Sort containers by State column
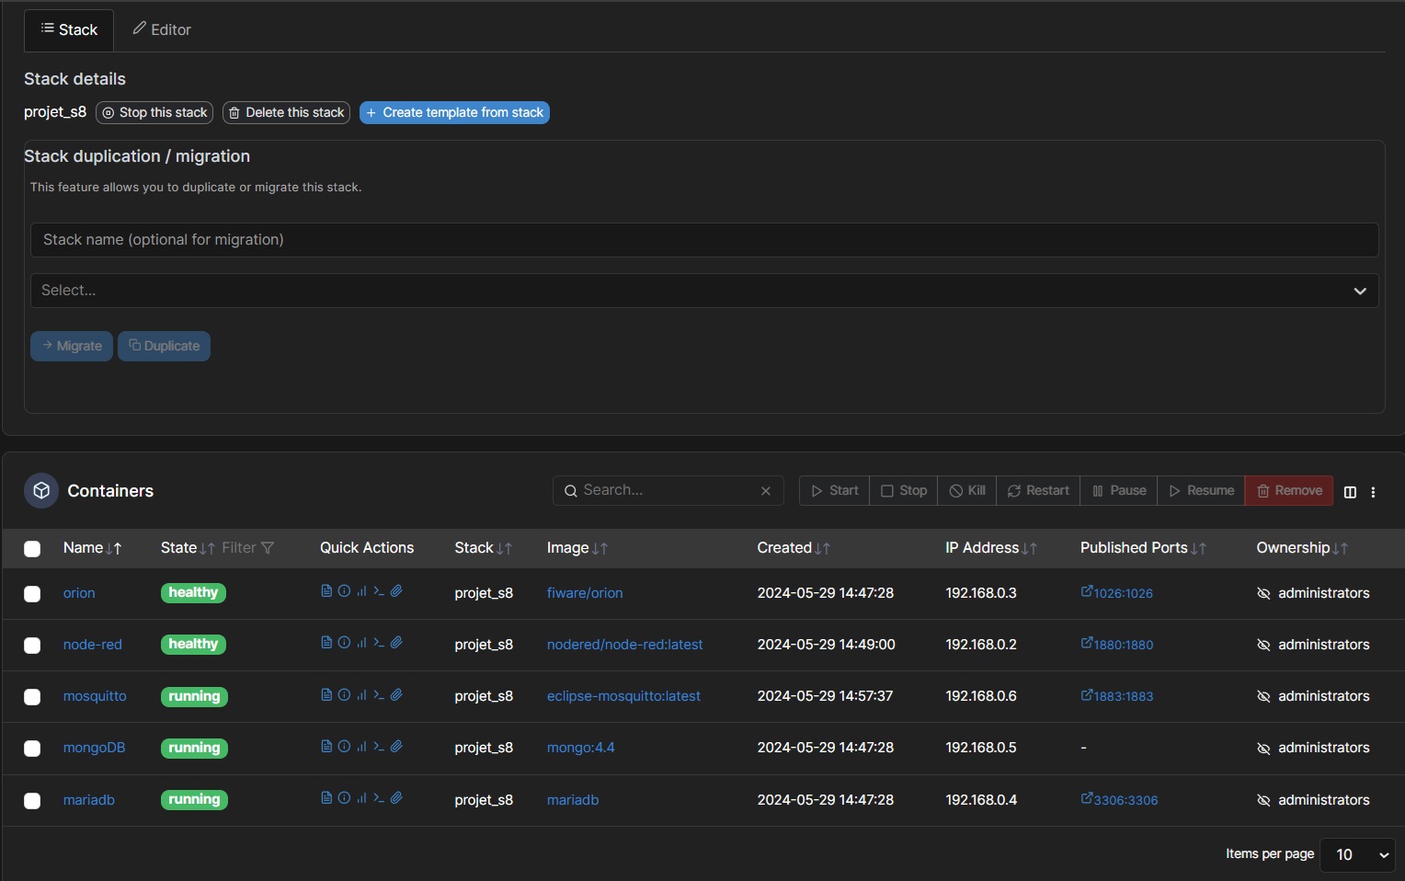Screen dimensions: 1405x881 [188, 548]
